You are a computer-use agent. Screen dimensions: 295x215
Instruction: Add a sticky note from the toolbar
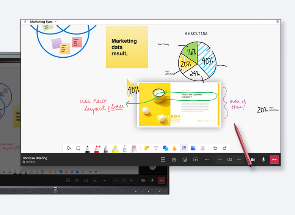[x=147, y=148]
